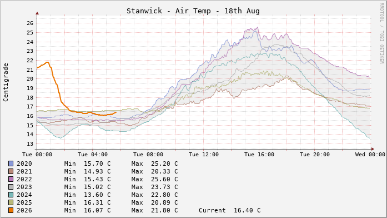Click the 13 y-axis tick label
The height and width of the screenshot is (218, 387).
(30, 144)
